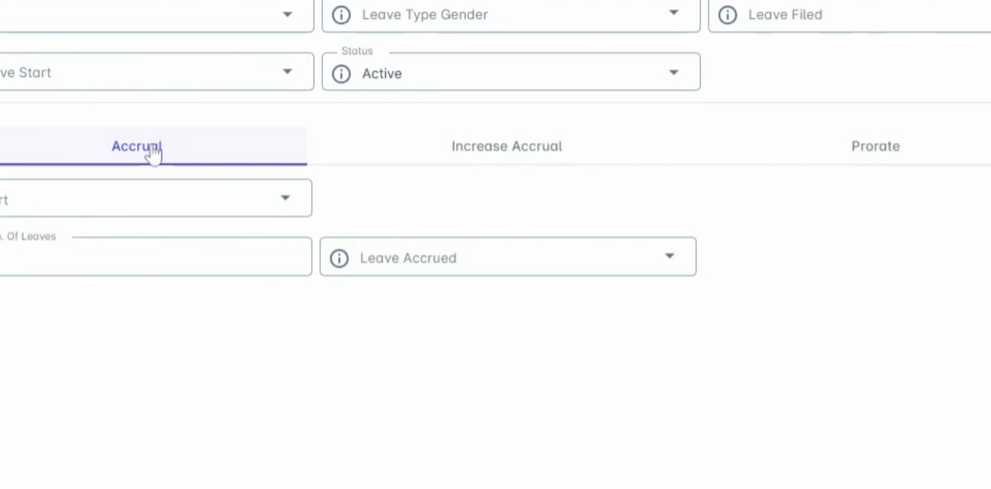Click the No. Of Leaves input field

click(x=154, y=257)
